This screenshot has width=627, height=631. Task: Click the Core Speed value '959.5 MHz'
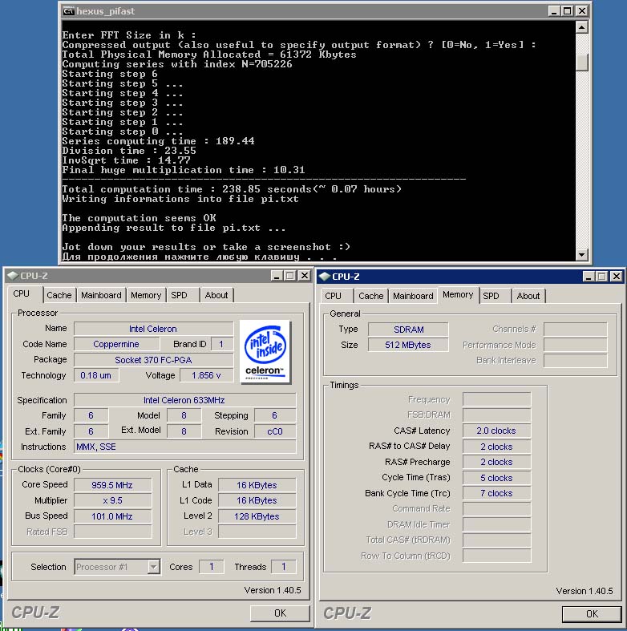click(x=112, y=485)
